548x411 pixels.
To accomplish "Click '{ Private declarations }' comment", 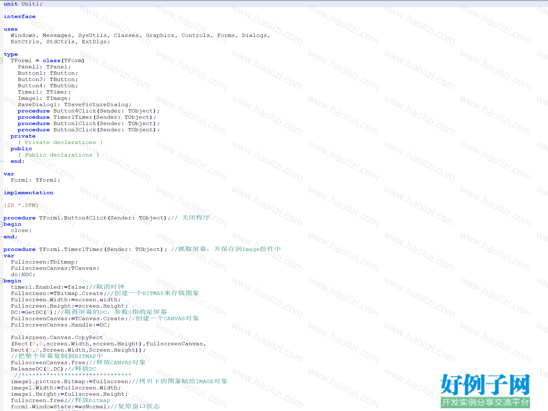I will (x=60, y=142).
